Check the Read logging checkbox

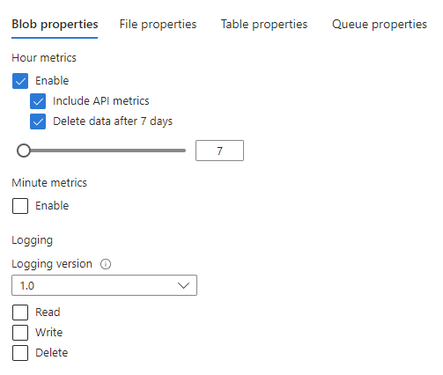point(20,312)
